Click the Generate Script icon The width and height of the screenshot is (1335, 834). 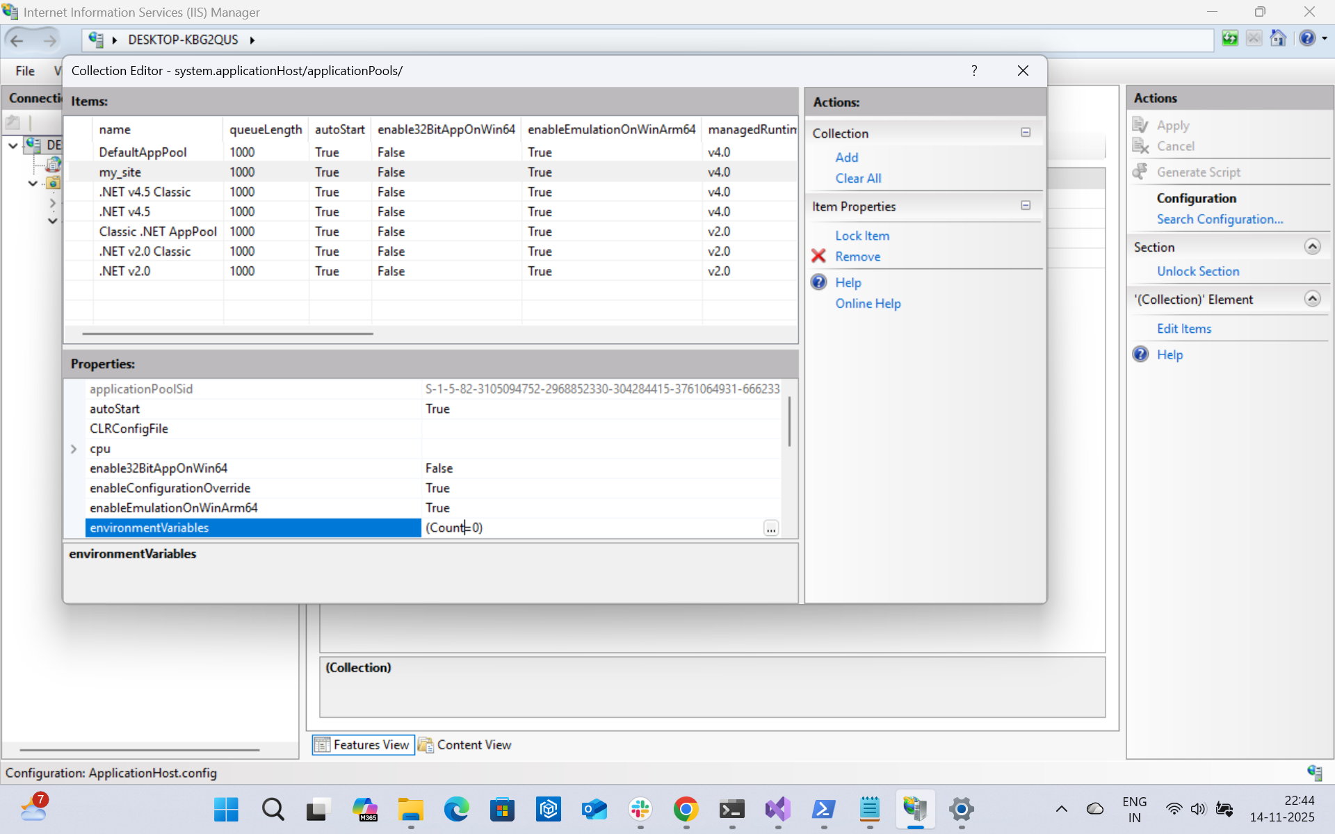(1140, 172)
